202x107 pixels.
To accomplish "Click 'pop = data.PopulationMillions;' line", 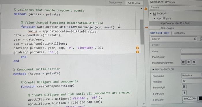I will (40, 44).
